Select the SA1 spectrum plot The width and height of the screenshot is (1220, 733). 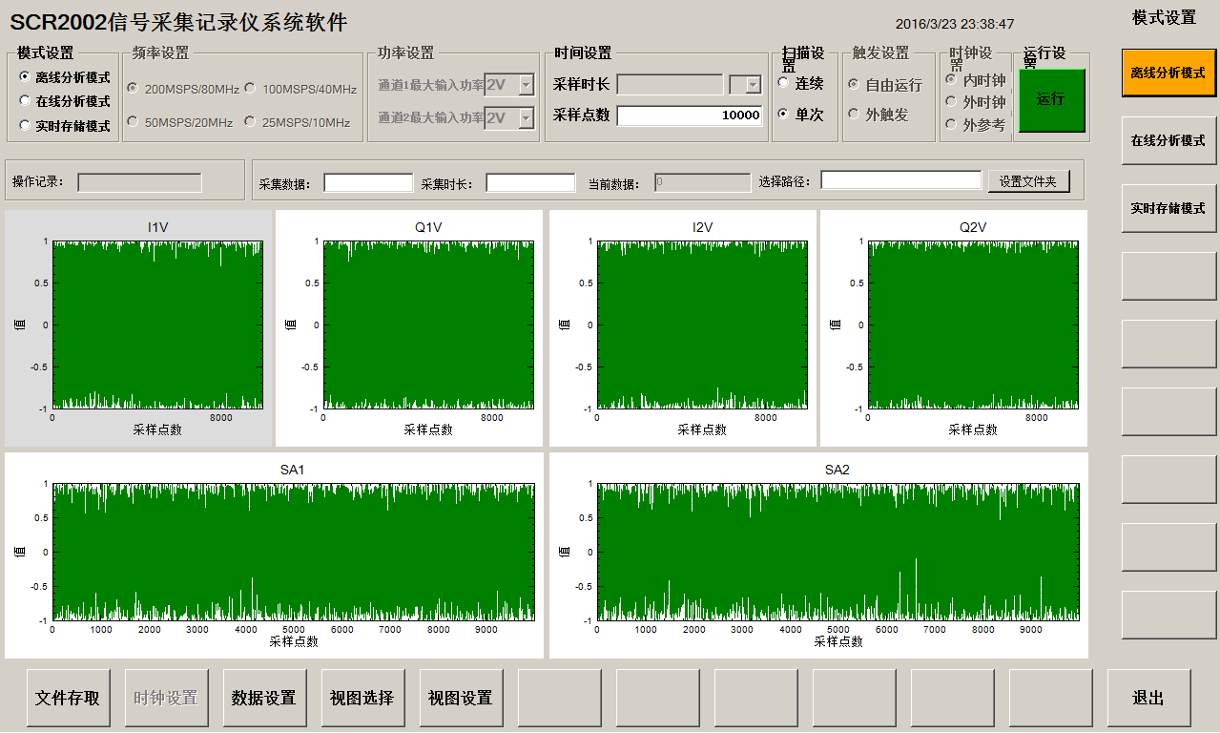point(292,552)
